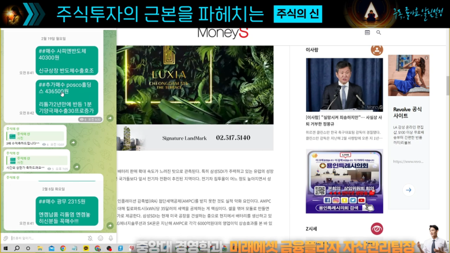Open headline 실망시켜 죄송하지만 사실상 사퇴 거부한 정몽규

tap(344, 121)
